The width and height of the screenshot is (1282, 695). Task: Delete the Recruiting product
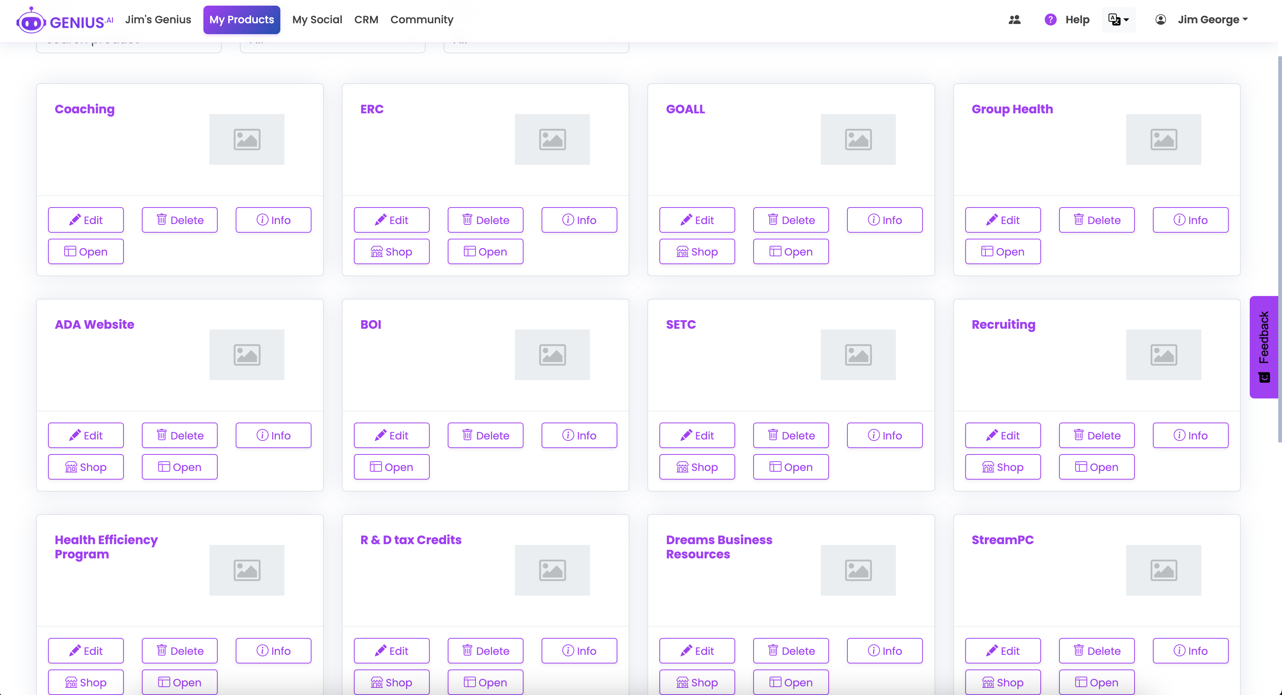click(1097, 435)
